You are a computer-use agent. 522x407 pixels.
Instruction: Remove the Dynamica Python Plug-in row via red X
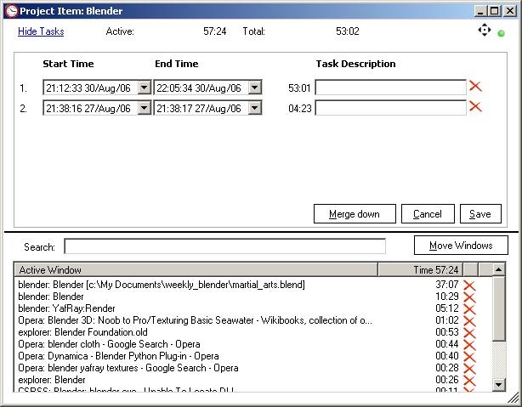pyautogui.click(x=469, y=357)
